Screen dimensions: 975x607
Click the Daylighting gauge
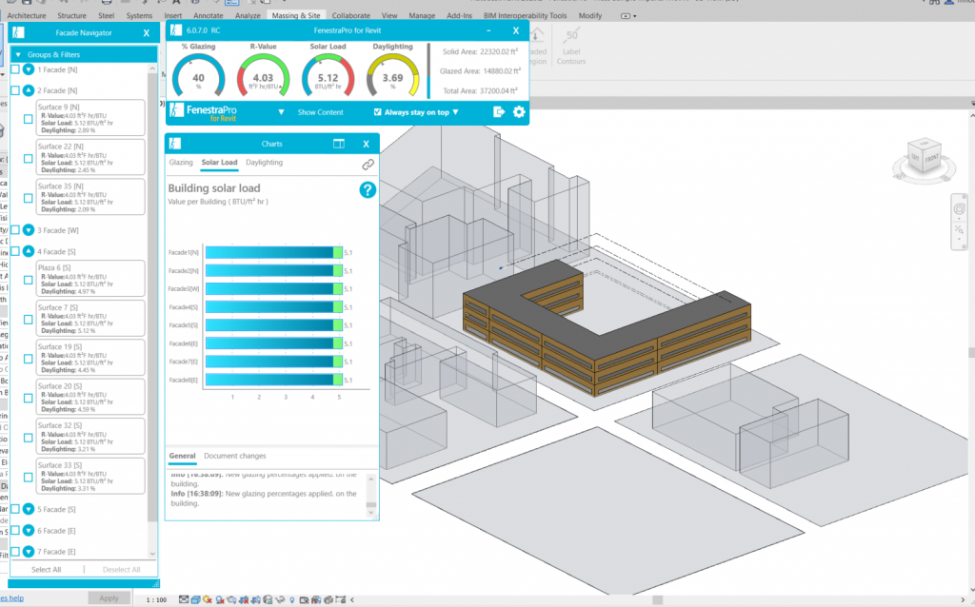392,75
